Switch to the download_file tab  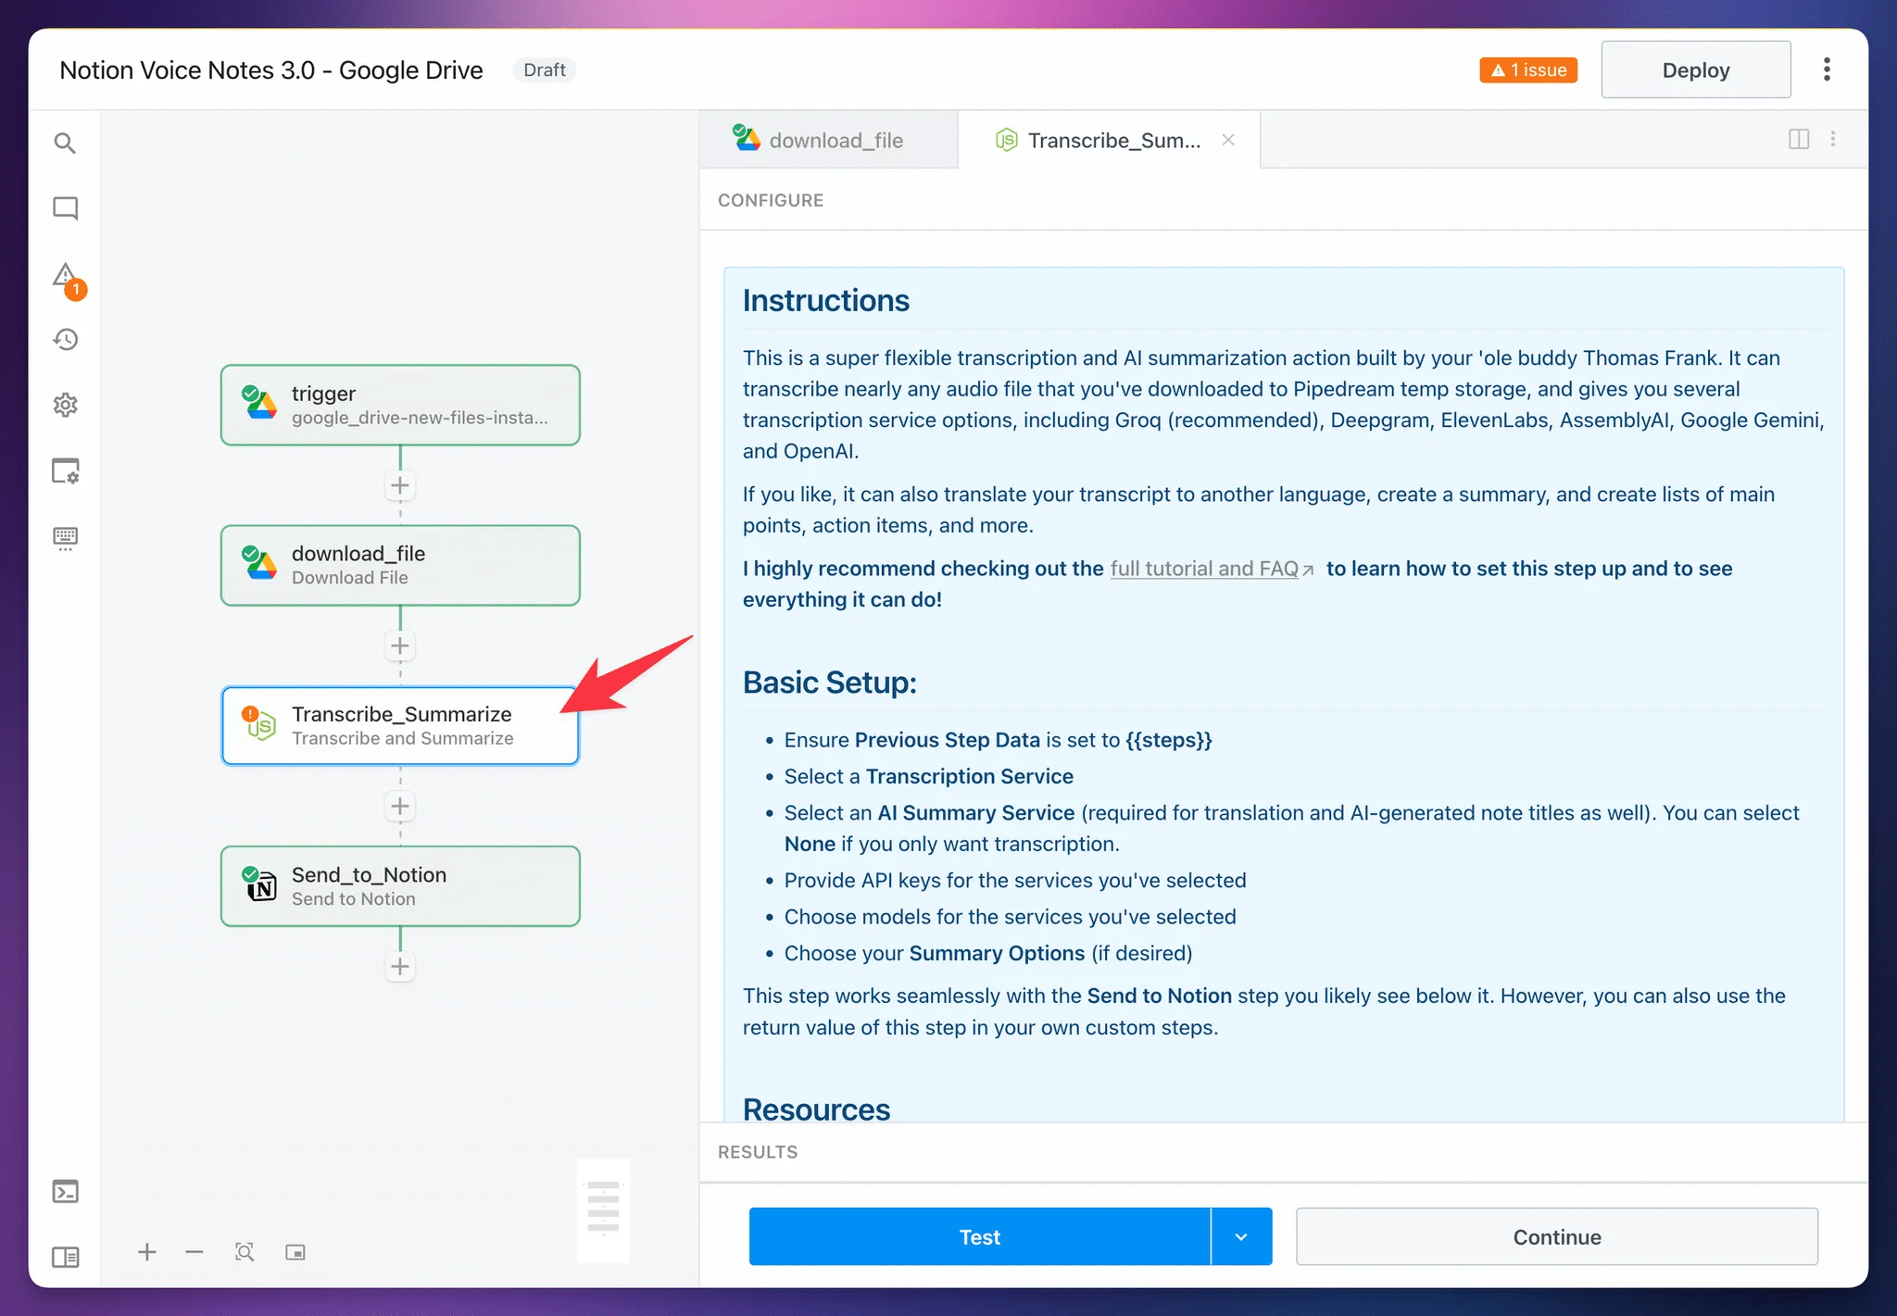(829, 140)
